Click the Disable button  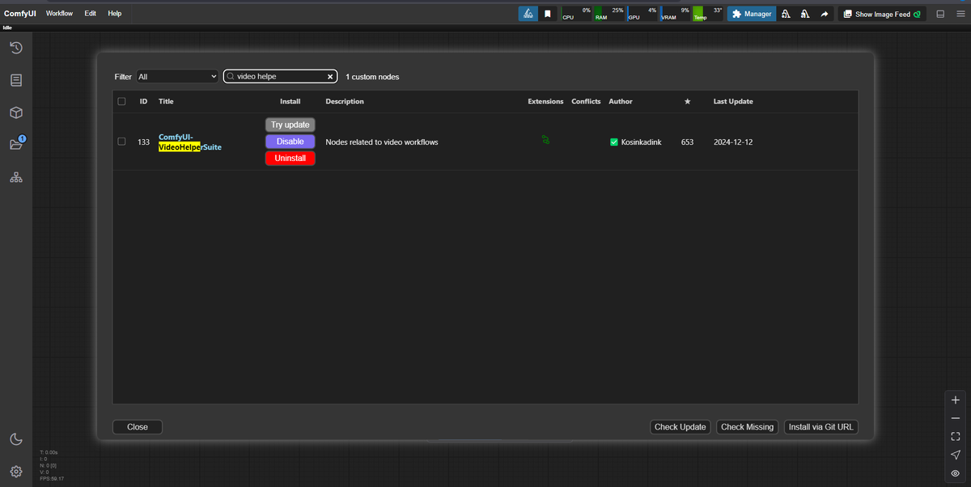point(290,142)
